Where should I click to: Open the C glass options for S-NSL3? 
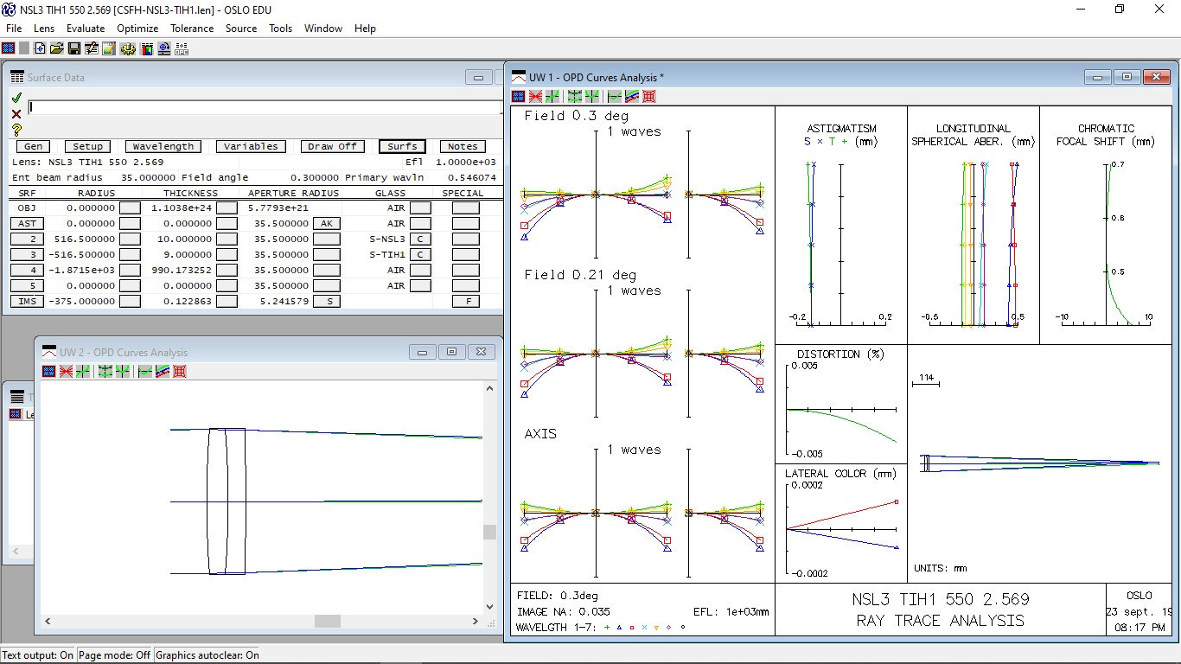click(420, 239)
